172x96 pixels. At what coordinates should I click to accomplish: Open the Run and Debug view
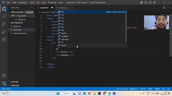(x=4, y=32)
